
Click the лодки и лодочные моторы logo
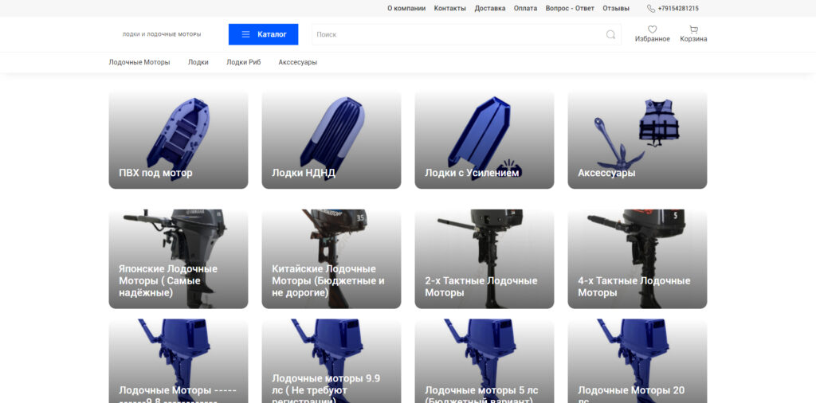(161, 34)
